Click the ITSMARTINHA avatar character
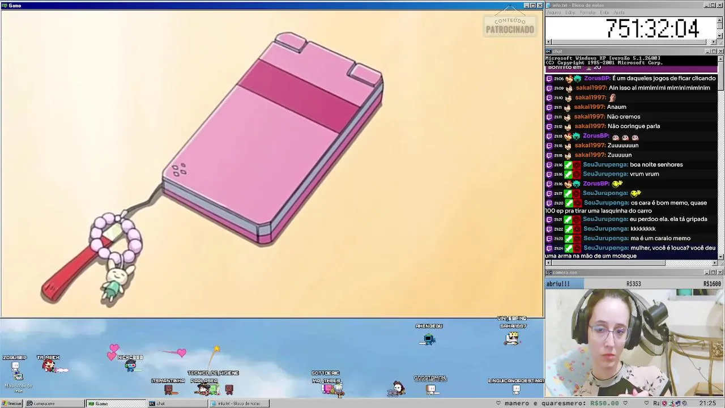Viewport: 725px width, 408px height. (168, 389)
